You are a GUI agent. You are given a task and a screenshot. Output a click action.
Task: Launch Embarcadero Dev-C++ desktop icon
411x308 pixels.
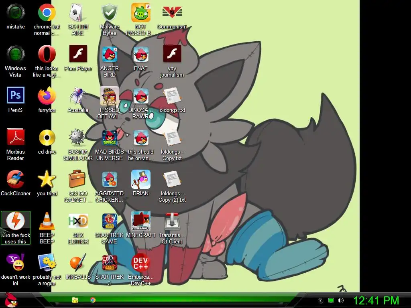tap(141, 262)
